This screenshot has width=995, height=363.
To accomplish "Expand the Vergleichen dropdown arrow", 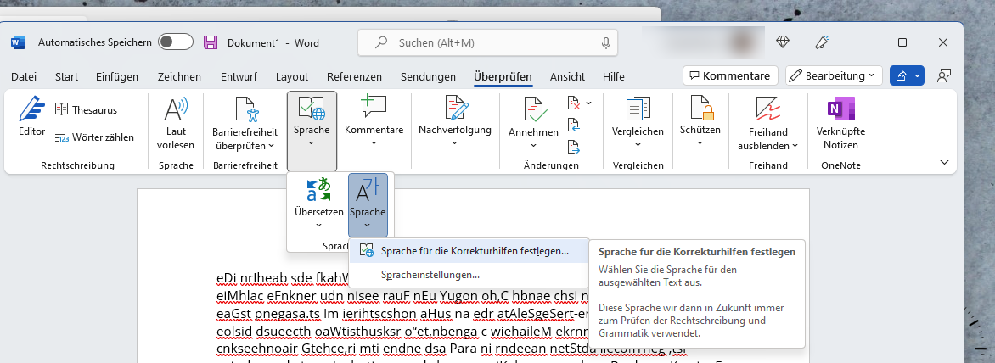I will click(638, 144).
